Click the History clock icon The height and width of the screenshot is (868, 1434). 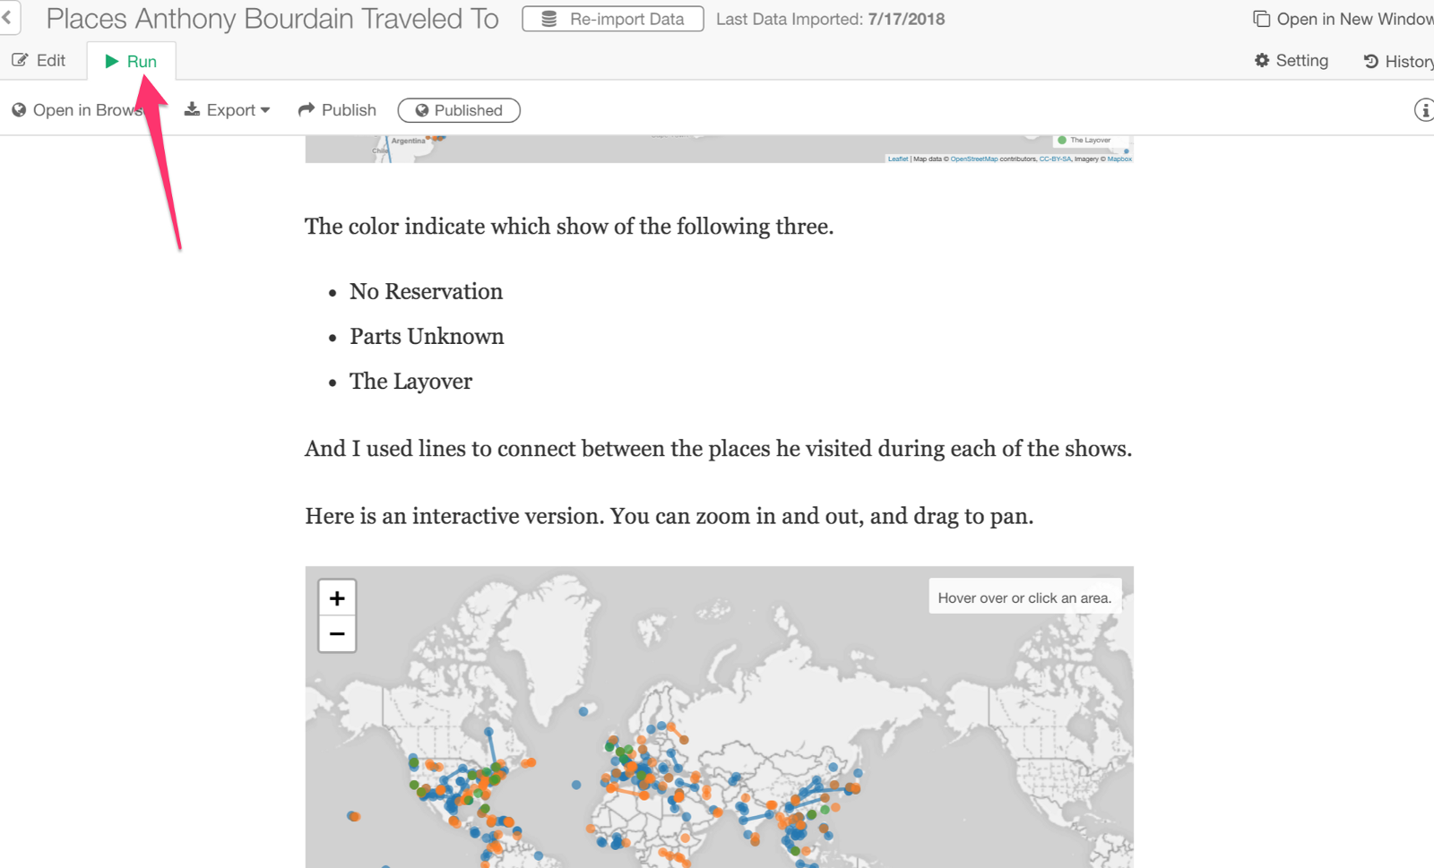pos(1370,62)
